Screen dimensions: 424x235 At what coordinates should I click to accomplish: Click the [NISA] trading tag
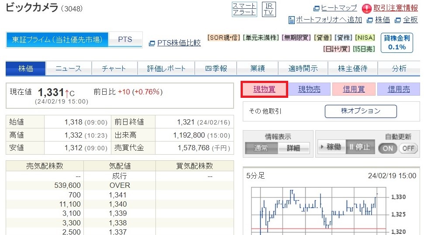[x=365, y=38]
